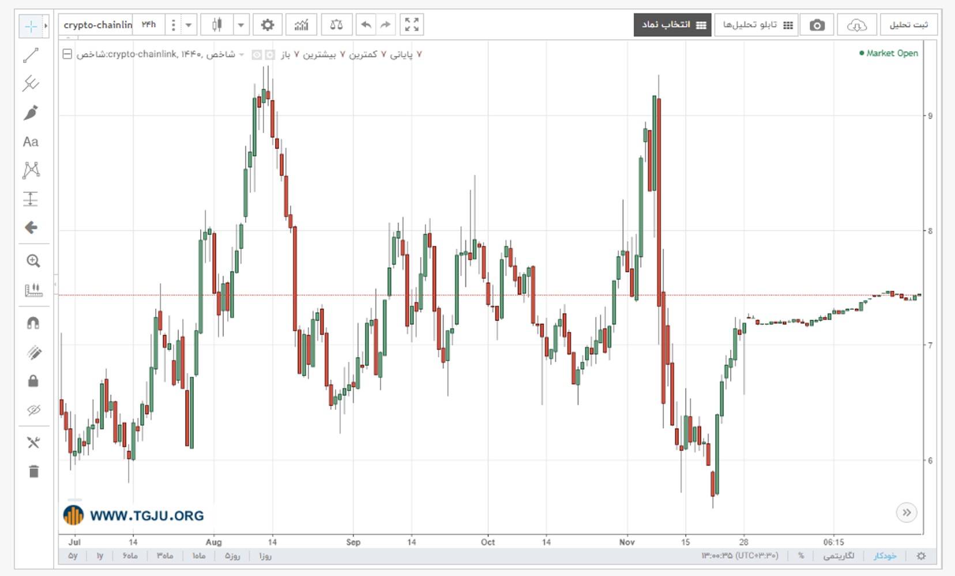This screenshot has width=955, height=576.
Task: Select the back arrow marker tool
Action: click(x=31, y=228)
